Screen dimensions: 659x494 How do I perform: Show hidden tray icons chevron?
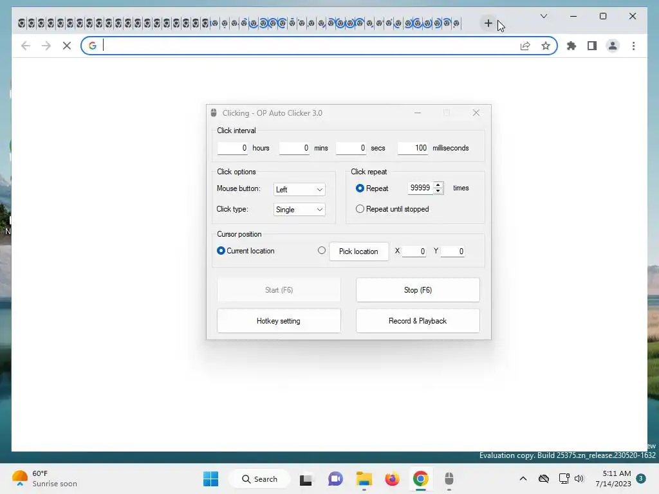click(x=523, y=479)
